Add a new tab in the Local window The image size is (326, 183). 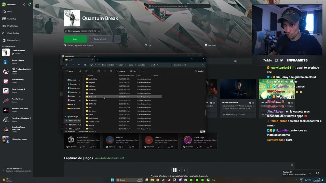[x=98, y=60]
